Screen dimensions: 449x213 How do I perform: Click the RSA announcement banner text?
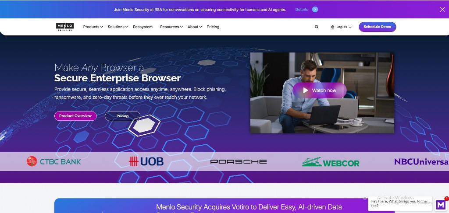click(x=200, y=10)
